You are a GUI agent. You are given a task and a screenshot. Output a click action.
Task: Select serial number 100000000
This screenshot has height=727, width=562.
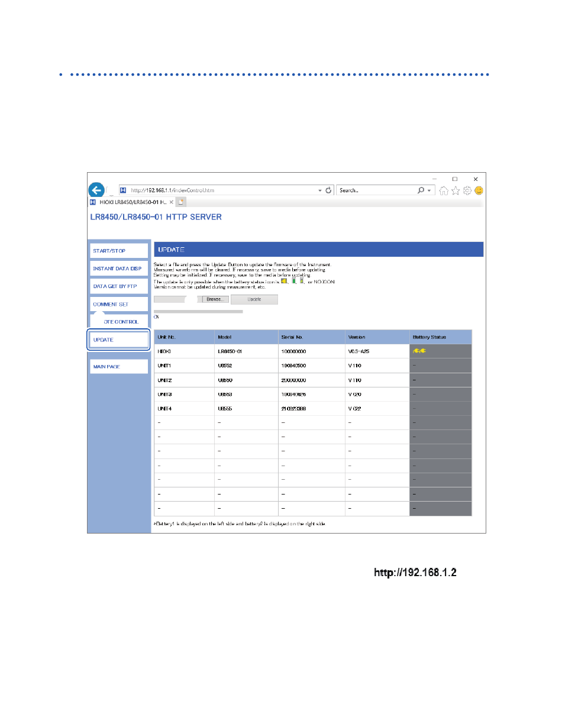[311, 351]
